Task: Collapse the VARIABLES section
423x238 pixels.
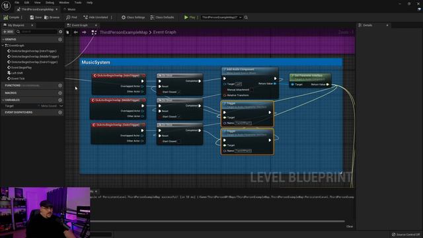Action: [3, 100]
